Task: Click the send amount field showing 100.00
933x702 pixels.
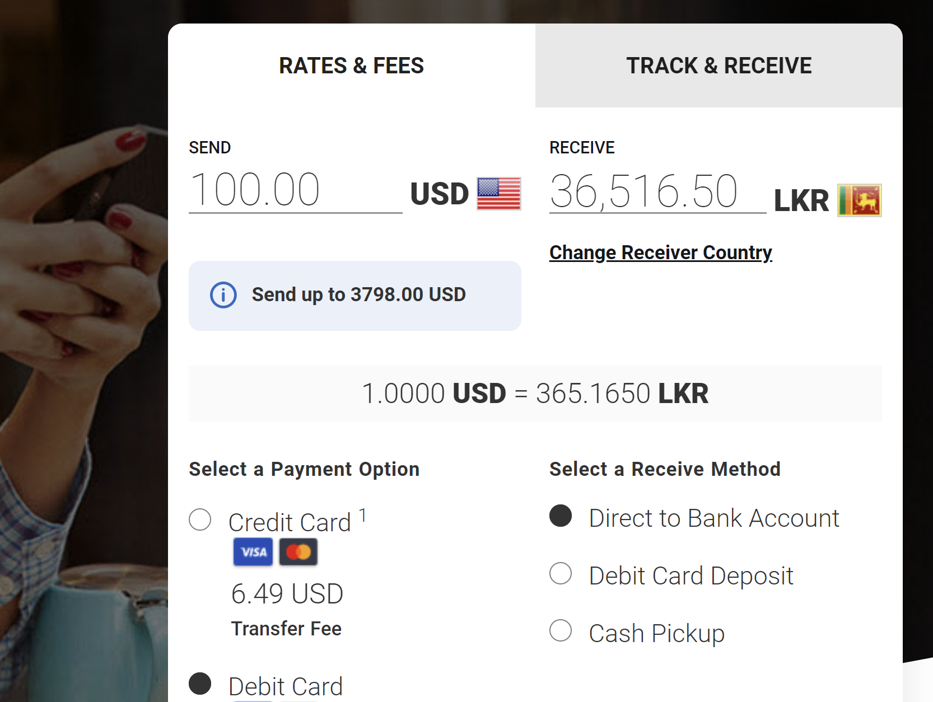Action: coord(296,190)
